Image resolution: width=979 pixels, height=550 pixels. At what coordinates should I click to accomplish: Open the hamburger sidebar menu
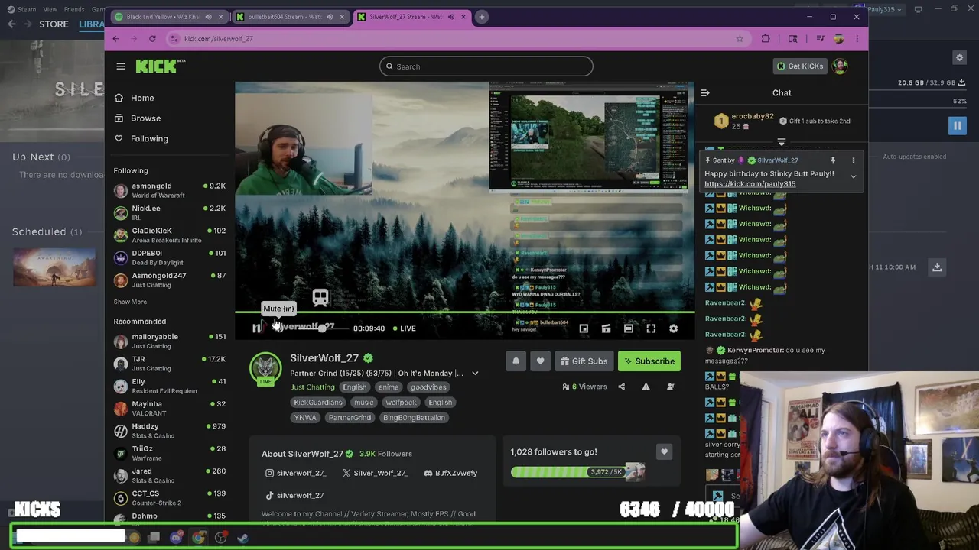click(120, 66)
